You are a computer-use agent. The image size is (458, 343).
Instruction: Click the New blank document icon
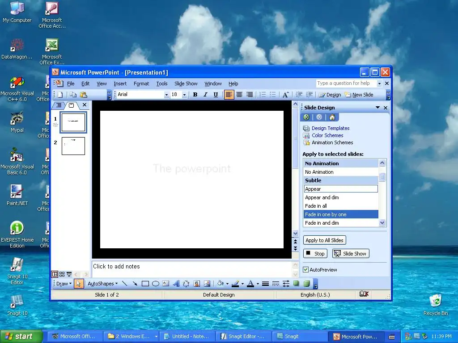(x=60, y=95)
